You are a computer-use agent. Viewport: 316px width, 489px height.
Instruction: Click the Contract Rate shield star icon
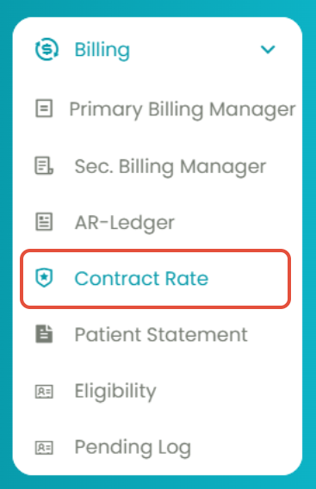point(44,277)
